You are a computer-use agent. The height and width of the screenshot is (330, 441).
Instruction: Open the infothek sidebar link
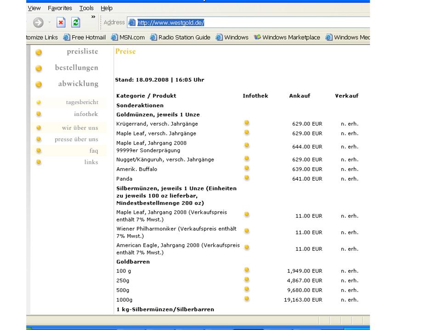(86, 114)
